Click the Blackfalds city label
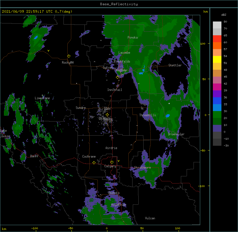 click(122, 61)
